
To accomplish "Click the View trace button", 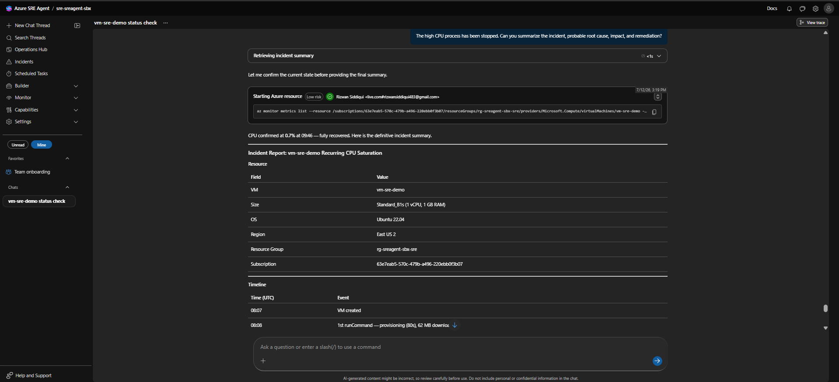I will click(812, 23).
